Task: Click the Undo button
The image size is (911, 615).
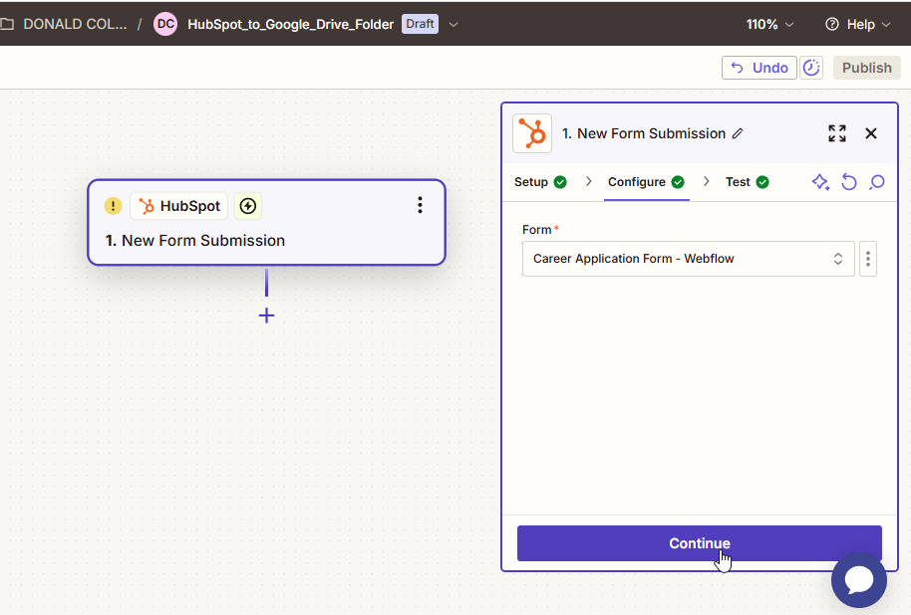Action: click(x=759, y=68)
